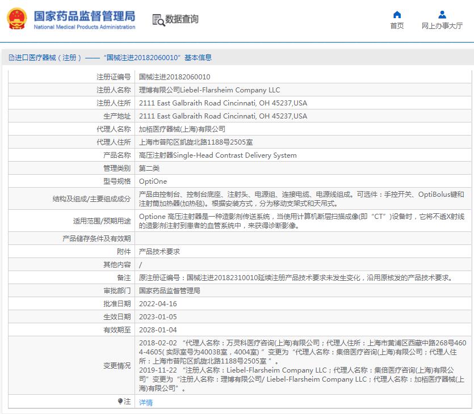Viewport: 474px width, 414px height.
Task: Click the 注册证编号 row label
Action: [x=114, y=77]
